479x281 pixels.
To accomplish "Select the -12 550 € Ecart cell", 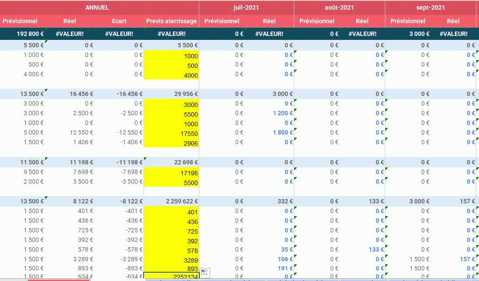I will 119,132.
